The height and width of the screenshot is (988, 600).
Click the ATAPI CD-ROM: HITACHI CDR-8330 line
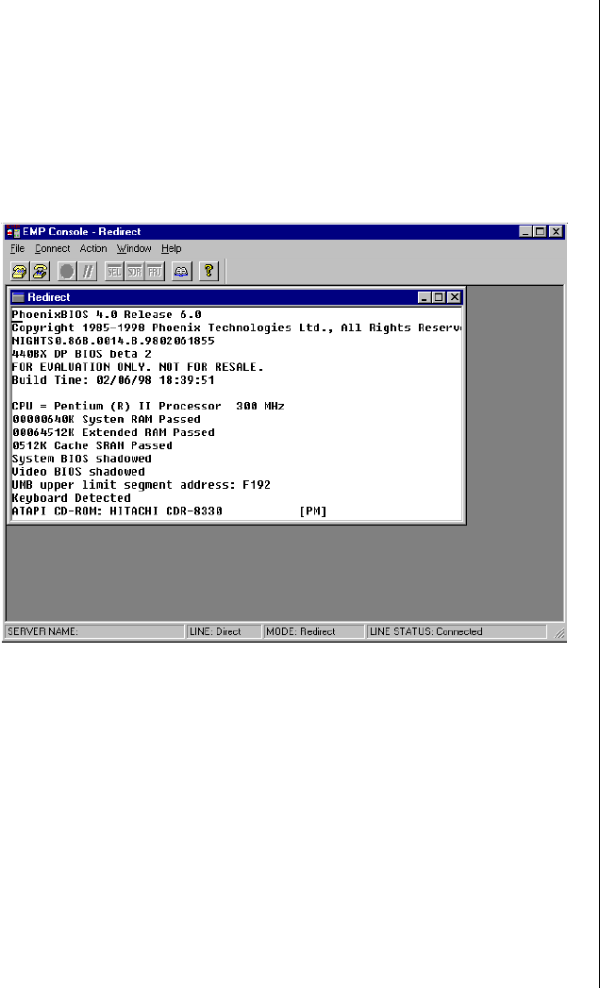pyautogui.click(x=170, y=511)
